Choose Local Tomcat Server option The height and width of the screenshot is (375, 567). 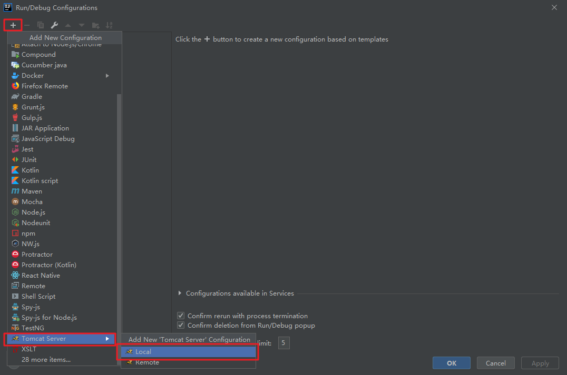coord(188,351)
